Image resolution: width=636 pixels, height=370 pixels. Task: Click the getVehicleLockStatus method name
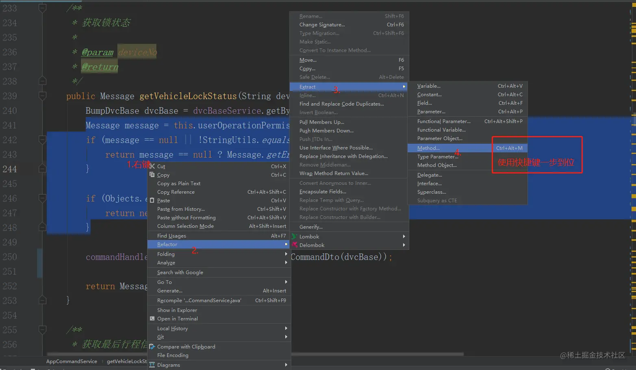coord(188,96)
